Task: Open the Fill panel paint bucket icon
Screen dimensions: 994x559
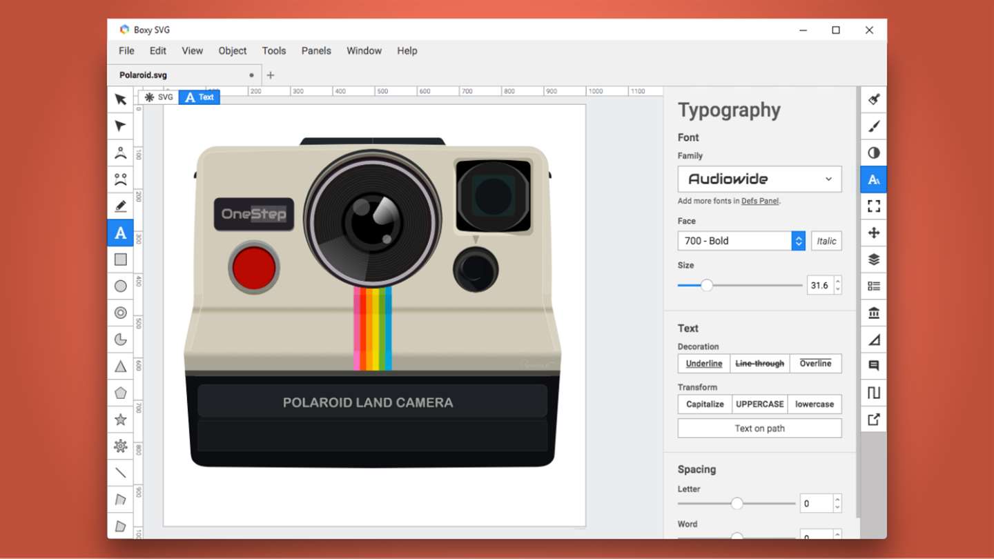Action: (x=874, y=99)
